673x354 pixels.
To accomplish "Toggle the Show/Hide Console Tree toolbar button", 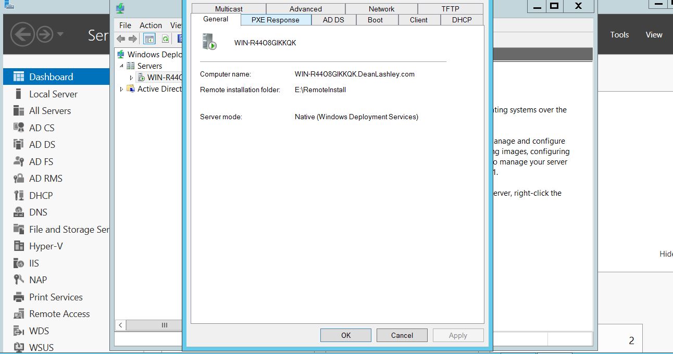I will (149, 39).
